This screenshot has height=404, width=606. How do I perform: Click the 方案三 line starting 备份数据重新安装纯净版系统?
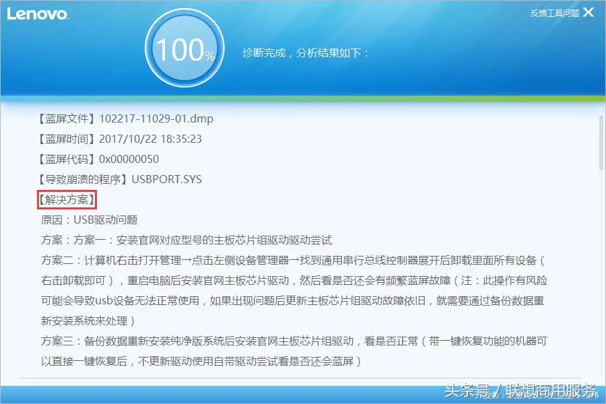pyautogui.click(x=294, y=341)
